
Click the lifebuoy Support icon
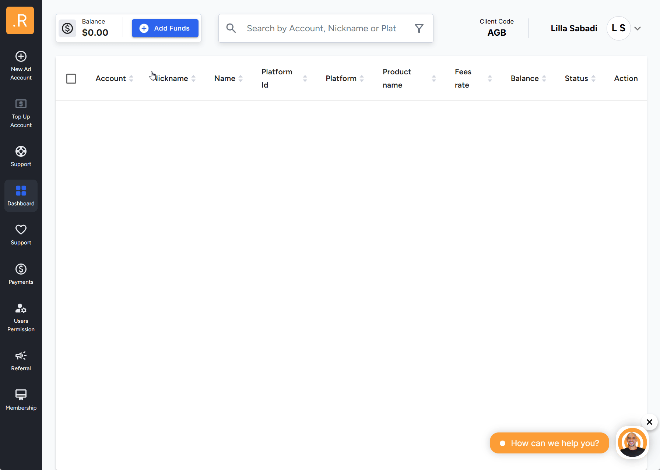pyautogui.click(x=21, y=152)
